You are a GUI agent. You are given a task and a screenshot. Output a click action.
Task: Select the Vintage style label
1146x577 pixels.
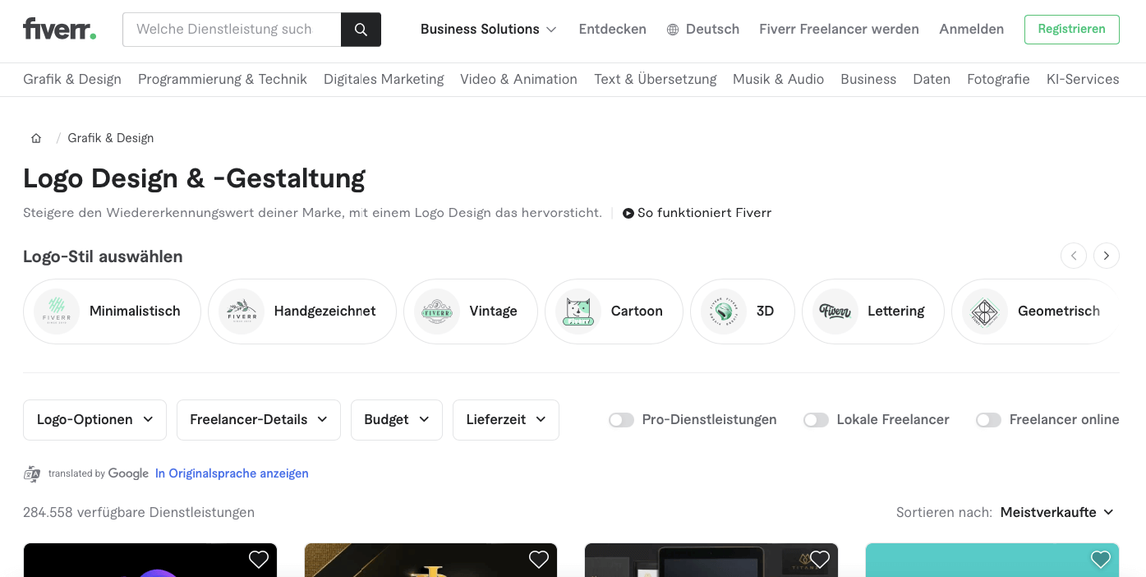(x=493, y=312)
